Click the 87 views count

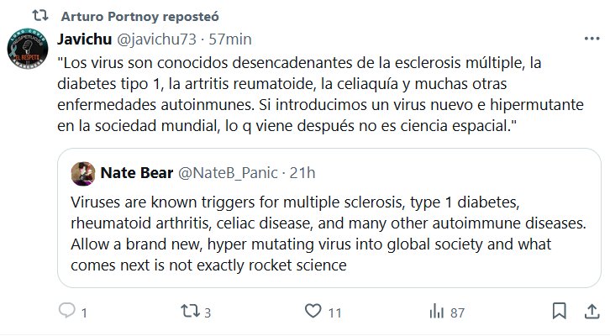pos(458,313)
